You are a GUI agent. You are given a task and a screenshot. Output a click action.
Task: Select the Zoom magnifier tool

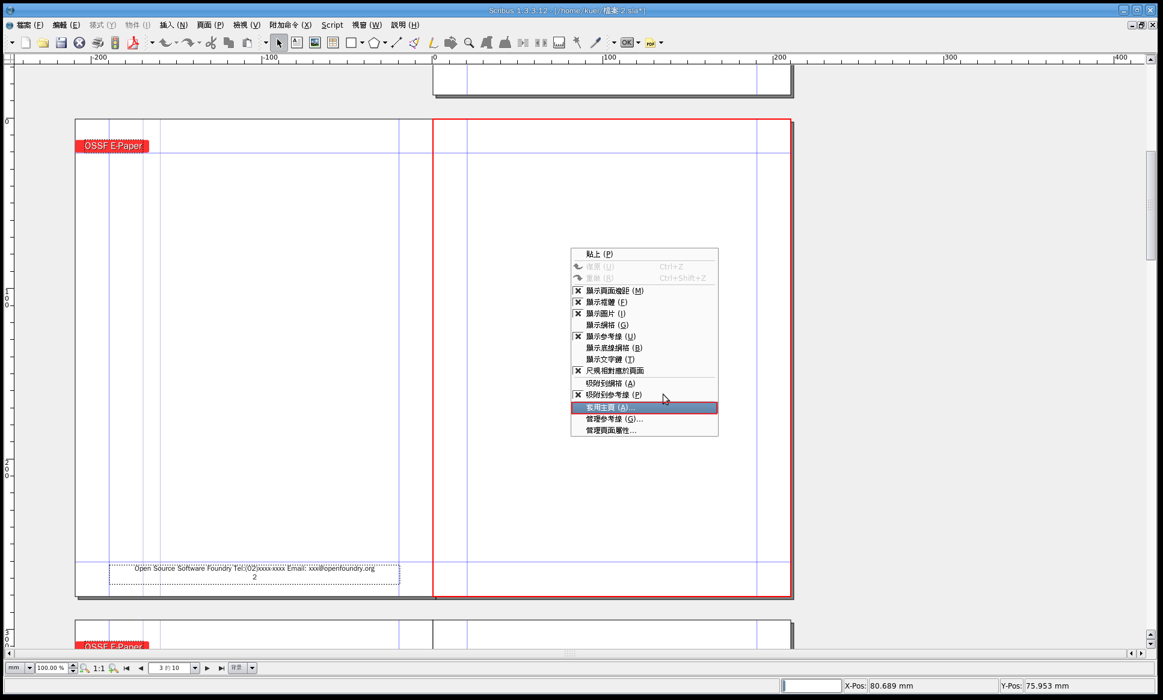(x=469, y=43)
